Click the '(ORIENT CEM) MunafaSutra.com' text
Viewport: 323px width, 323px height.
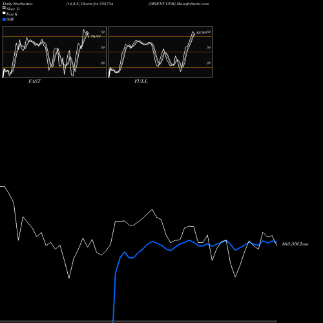pos(178,4)
